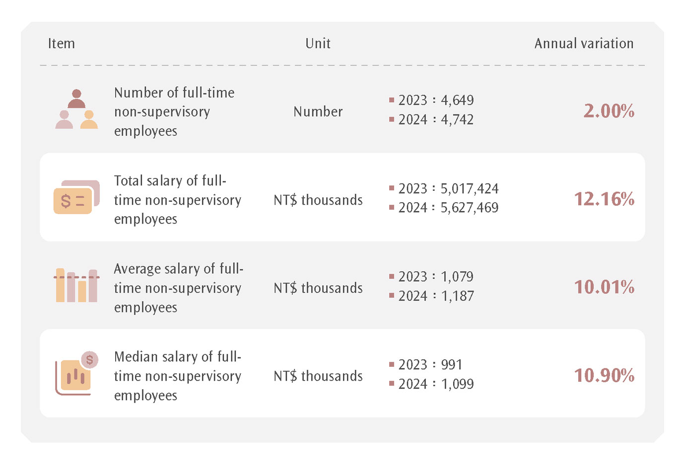This screenshot has height=464, width=685.
Task: Click the dollar cards total salary icon
Action: (x=76, y=197)
